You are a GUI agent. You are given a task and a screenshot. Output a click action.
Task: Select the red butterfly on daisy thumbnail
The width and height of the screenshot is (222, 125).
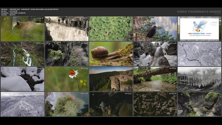click(67, 79)
